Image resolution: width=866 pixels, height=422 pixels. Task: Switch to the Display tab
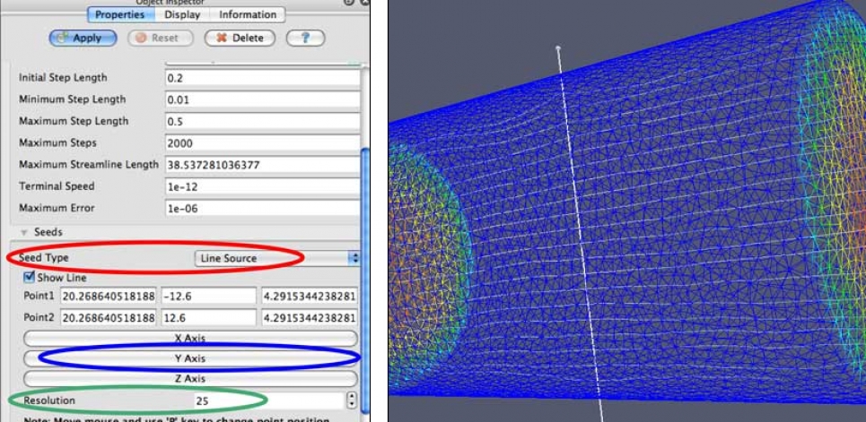182,15
